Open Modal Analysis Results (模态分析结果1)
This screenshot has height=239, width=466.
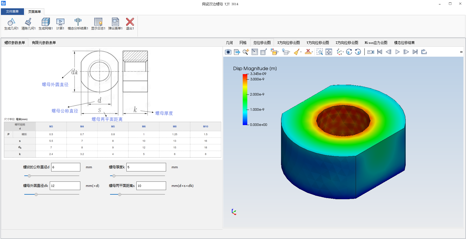point(78,22)
